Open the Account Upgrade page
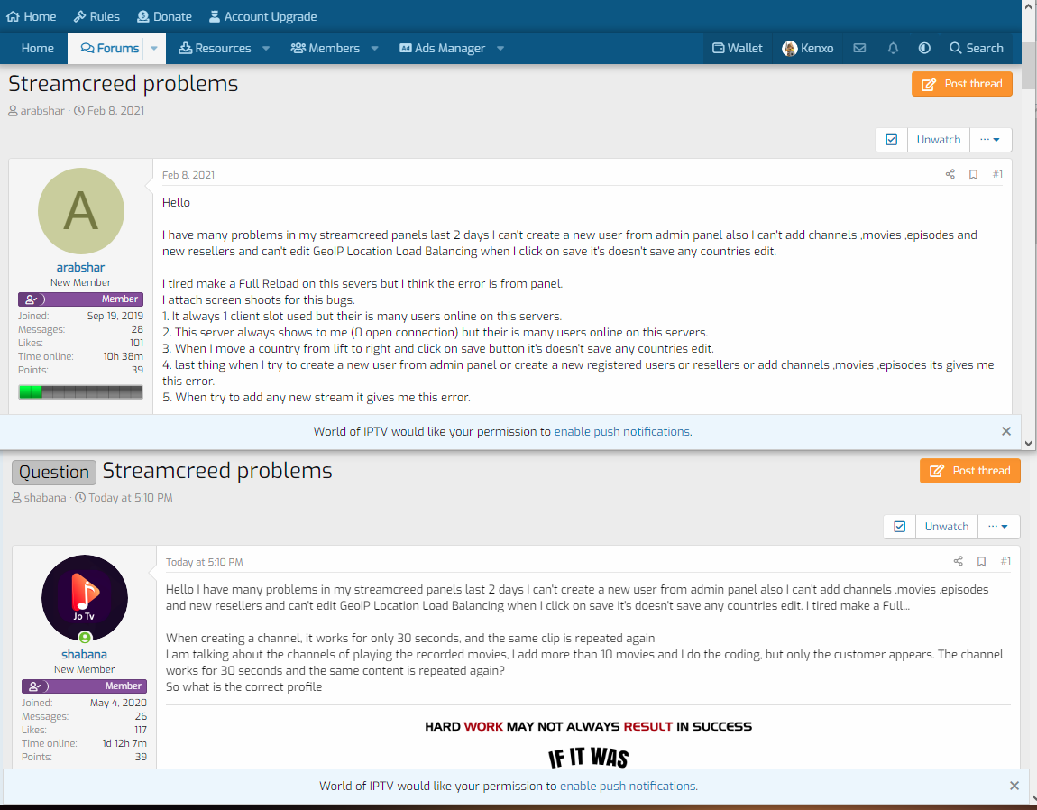The width and height of the screenshot is (1037, 810). point(262,16)
